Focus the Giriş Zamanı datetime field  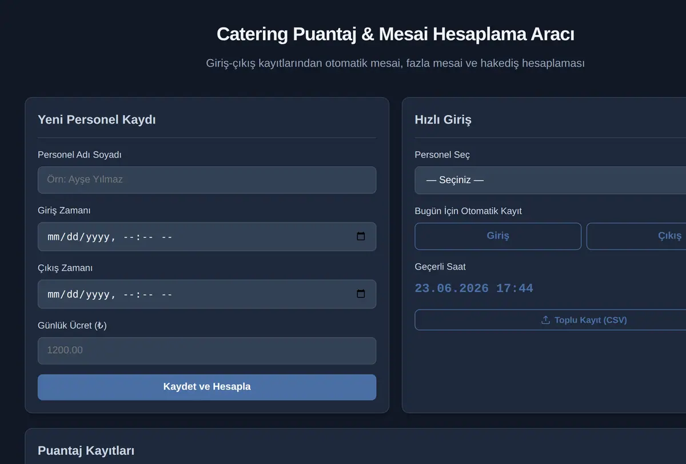coord(207,236)
